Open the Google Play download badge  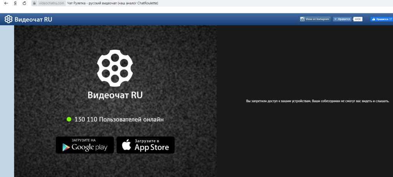pos(85,145)
